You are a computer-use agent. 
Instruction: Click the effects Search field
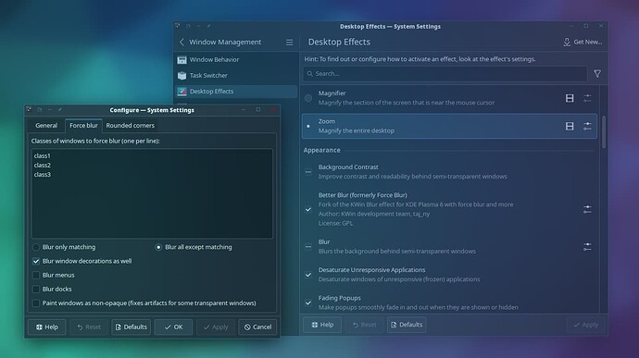click(x=445, y=74)
